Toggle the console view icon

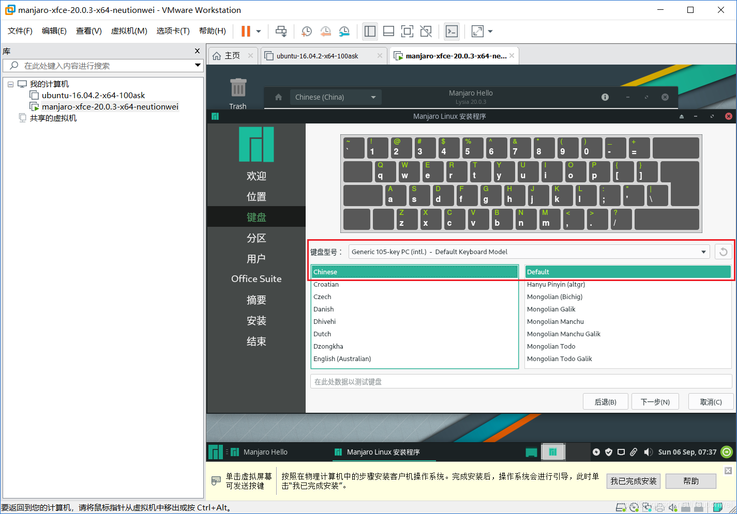(452, 32)
